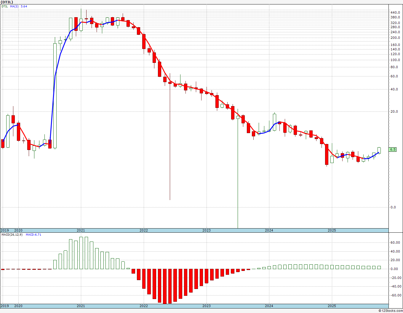
Task: Click 2023 on the price chart time axis
Action: pos(207,230)
